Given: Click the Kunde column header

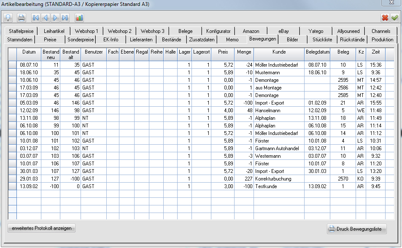Looking at the screenshot, I should tap(279, 54).
